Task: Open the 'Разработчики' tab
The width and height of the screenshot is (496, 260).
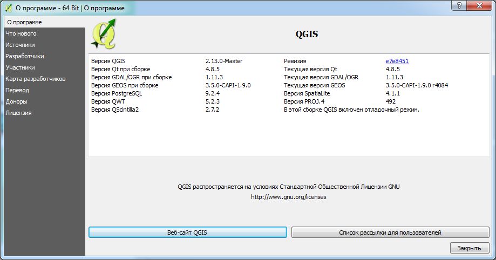Action: [x=45, y=56]
